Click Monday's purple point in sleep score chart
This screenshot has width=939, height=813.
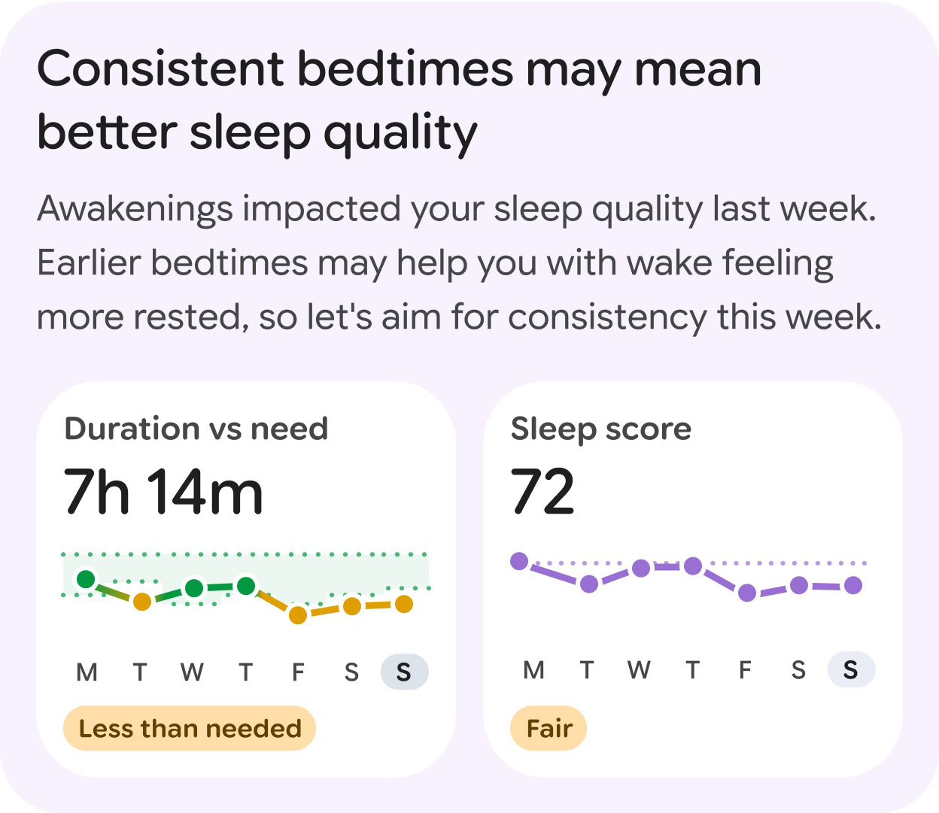tap(519, 561)
